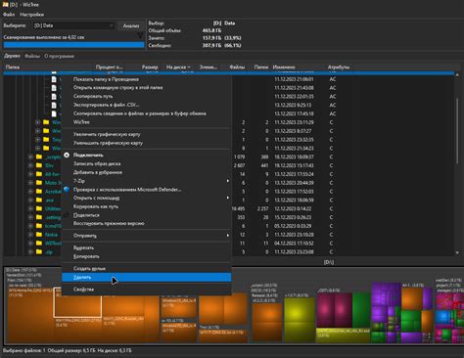Viewport: 464px width, 358px height.
Task: Click the tree list scrollbar down arrow
Action: tap(457, 252)
